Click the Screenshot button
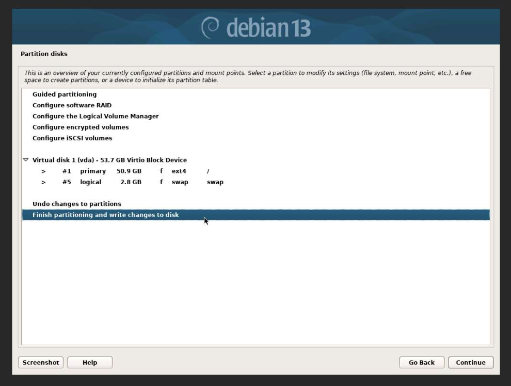This screenshot has height=386, width=511. tap(41, 363)
